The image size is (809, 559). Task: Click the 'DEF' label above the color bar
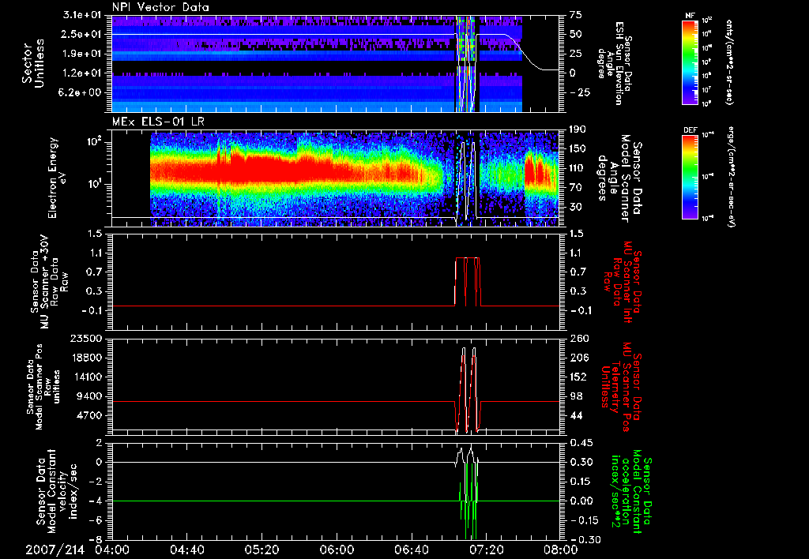(x=690, y=130)
